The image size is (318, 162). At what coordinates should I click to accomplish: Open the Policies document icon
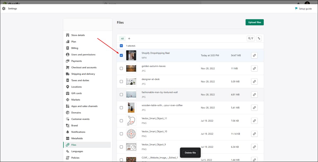tap(68, 158)
